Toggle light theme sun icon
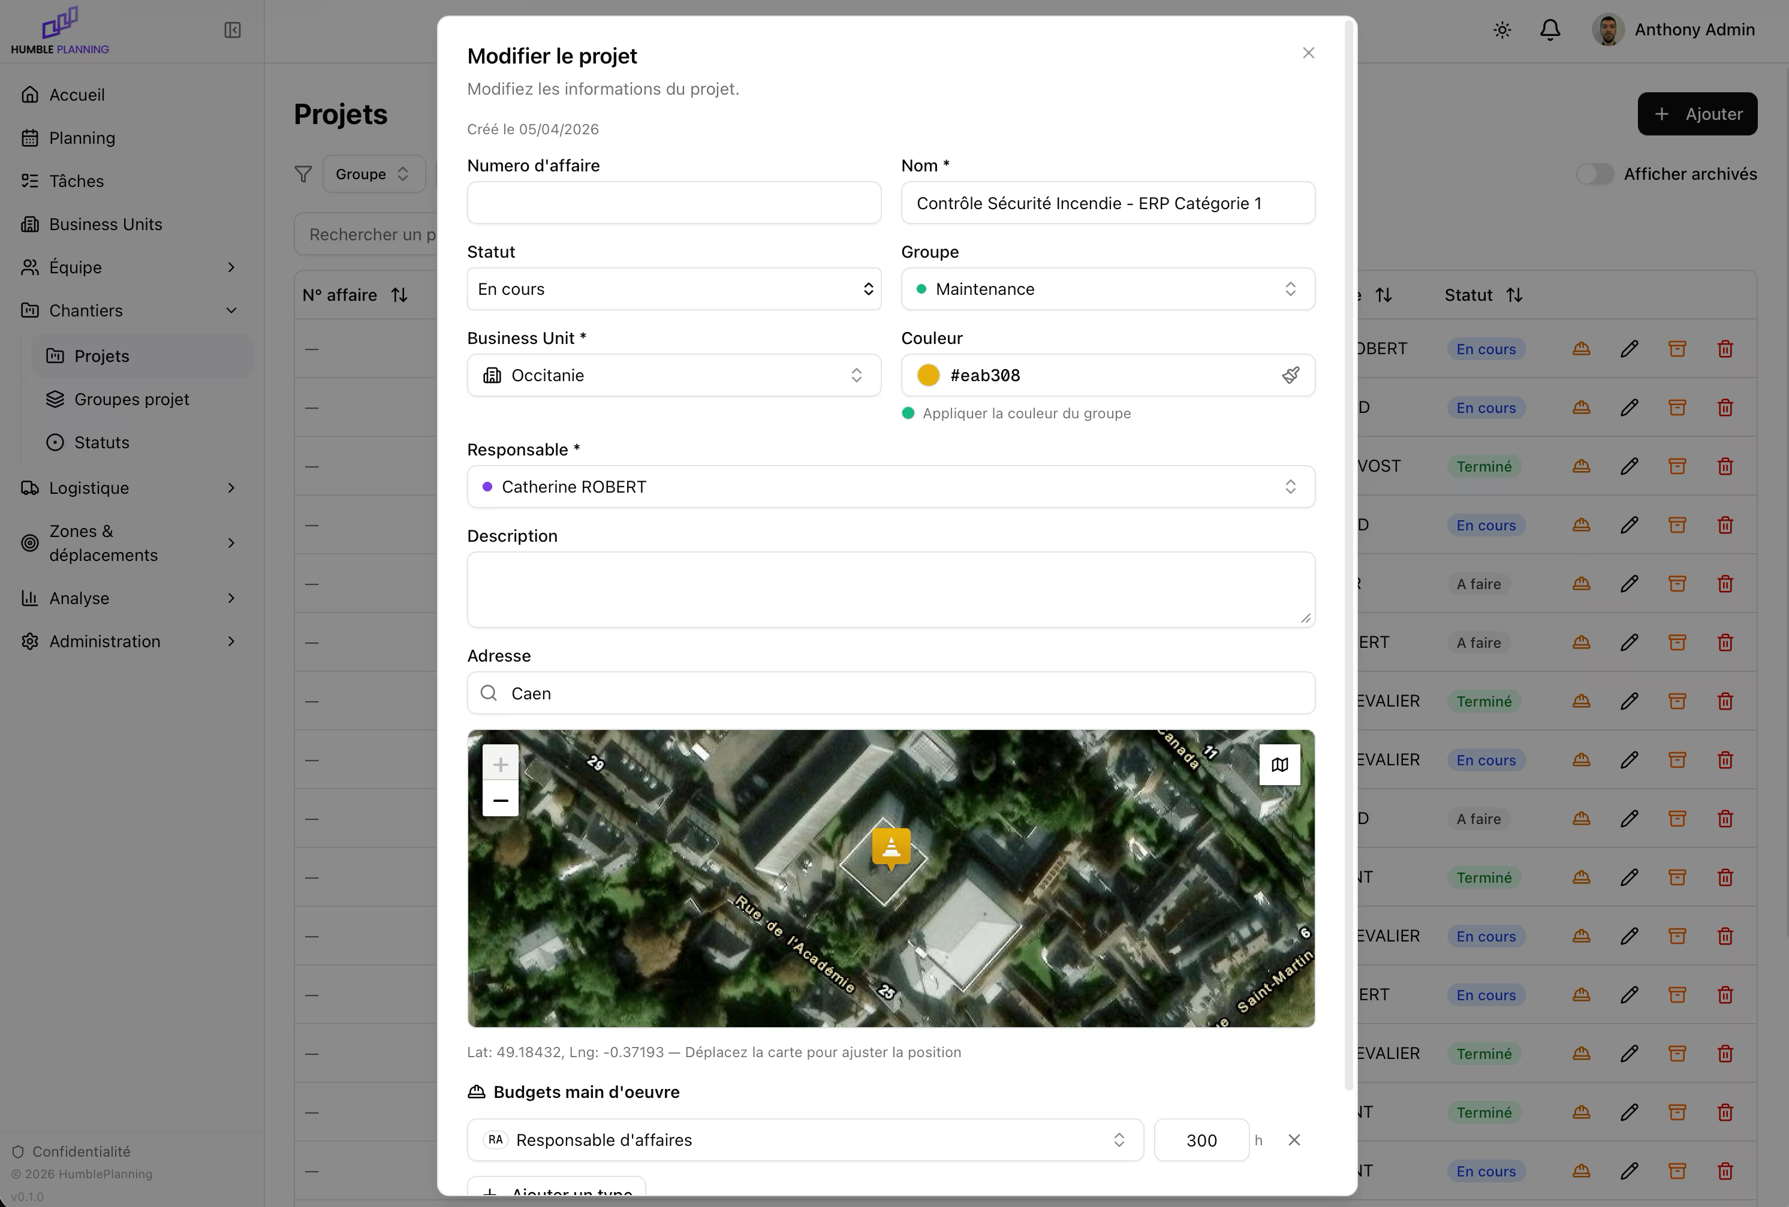Viewport: 1789px width, 1207px height. pos(1502,30)
